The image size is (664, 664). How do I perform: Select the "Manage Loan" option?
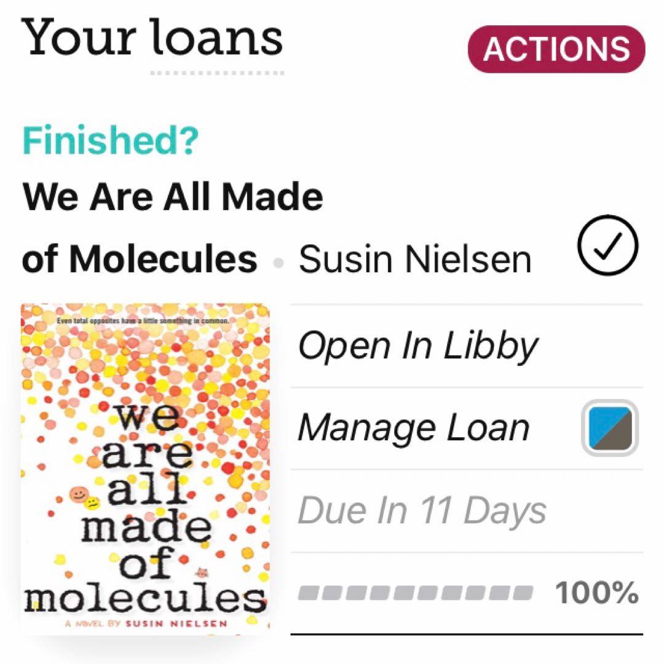[413, 428]
